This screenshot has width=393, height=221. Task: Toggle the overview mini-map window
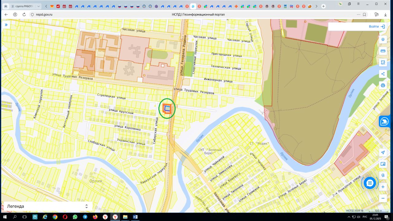pyautogui.click(x=383, y=164)
